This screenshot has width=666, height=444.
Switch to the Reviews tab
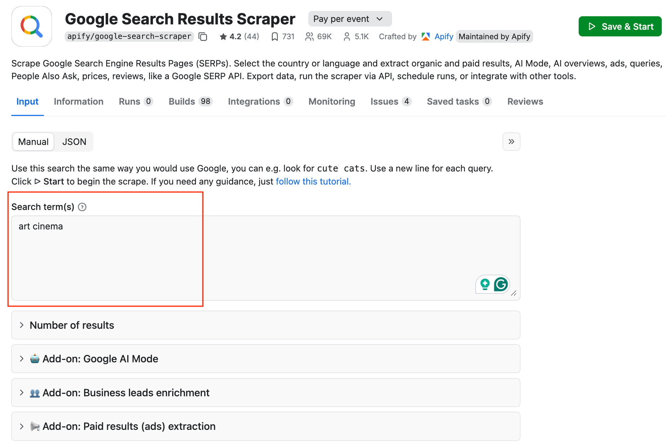click(x=525, y=101)
